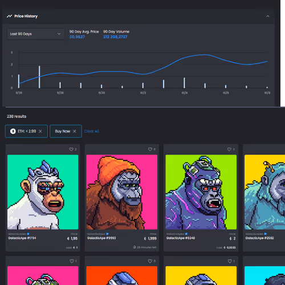Heart the orange-background card in second row
Image resolution: width=285 pixels, height=285 pixels.
click(x=150, y=261)
